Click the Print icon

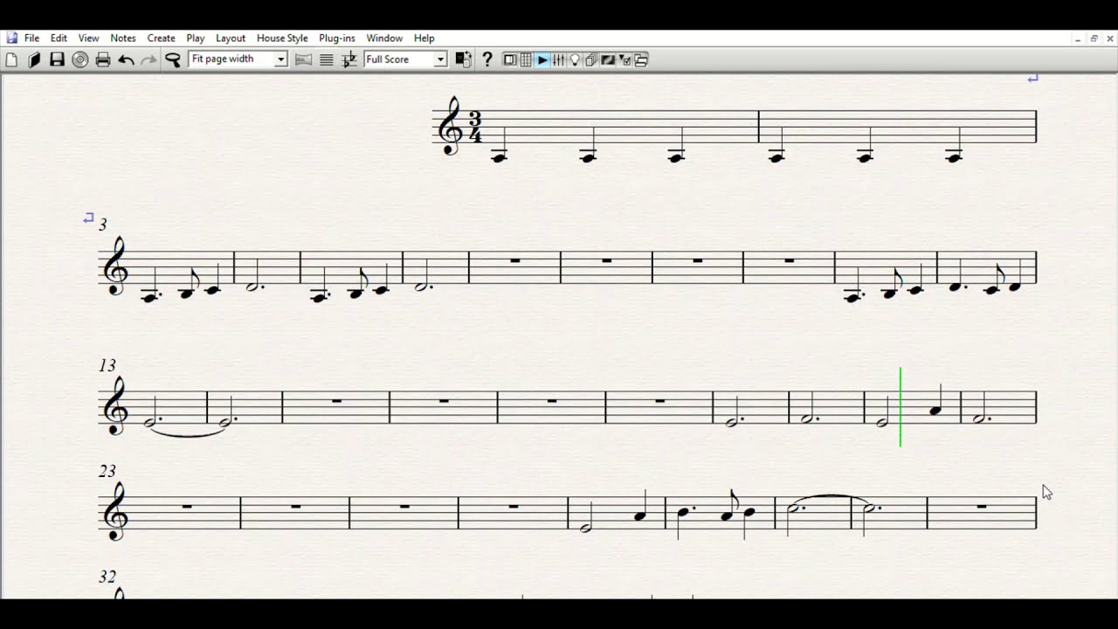pyautogui.click(x=103, y=59)
